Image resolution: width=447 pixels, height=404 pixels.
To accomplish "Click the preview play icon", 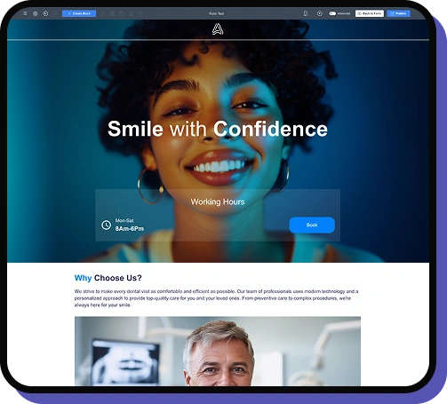I will pos(320,13).
